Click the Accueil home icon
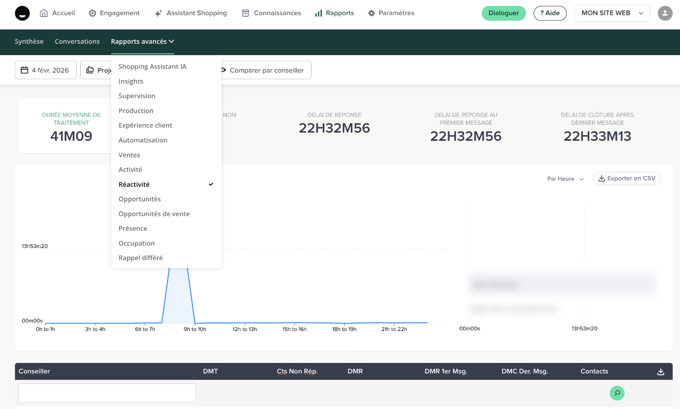 click(x=44, y=13)
